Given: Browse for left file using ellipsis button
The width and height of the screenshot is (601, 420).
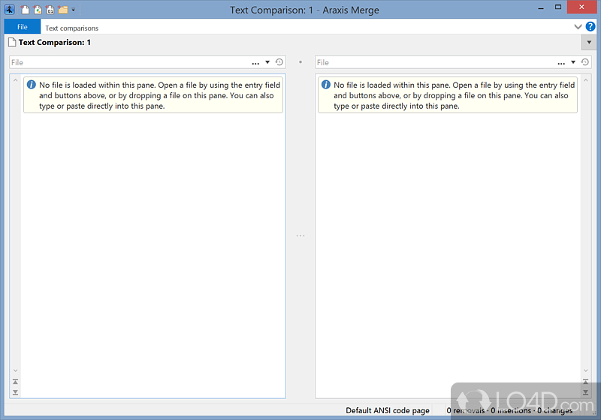Looking at the screenshot, I should click(x=255, y=63).
